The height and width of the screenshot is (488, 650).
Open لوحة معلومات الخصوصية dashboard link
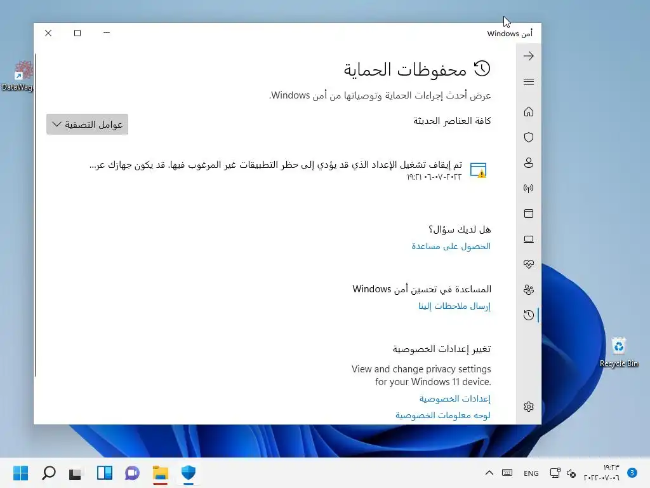click(x=443, y=416)
